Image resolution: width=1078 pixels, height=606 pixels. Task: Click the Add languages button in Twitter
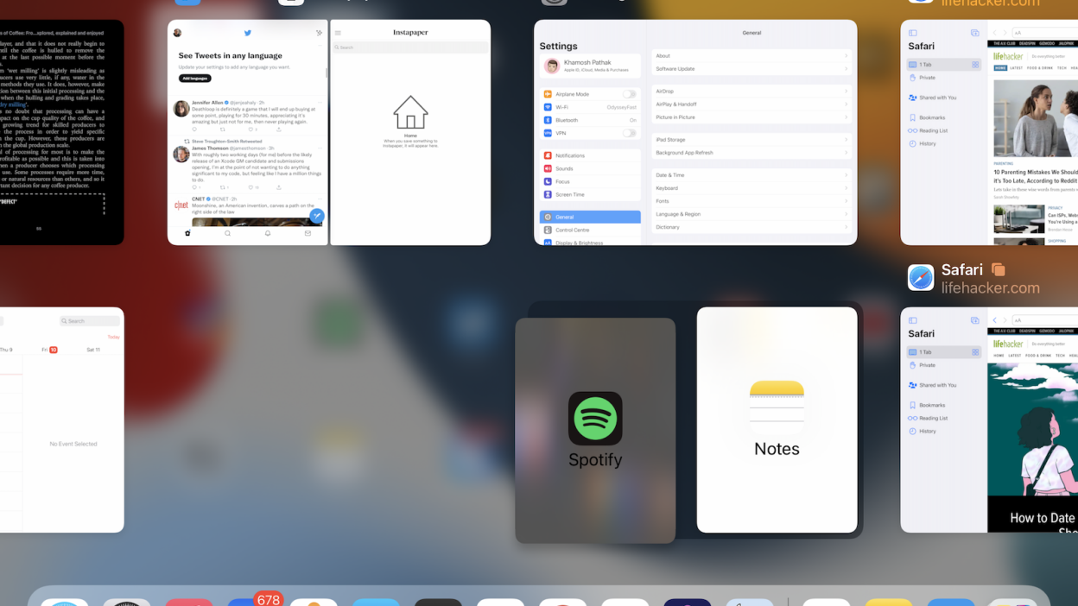pyautogui.click(x=195, y=79)
